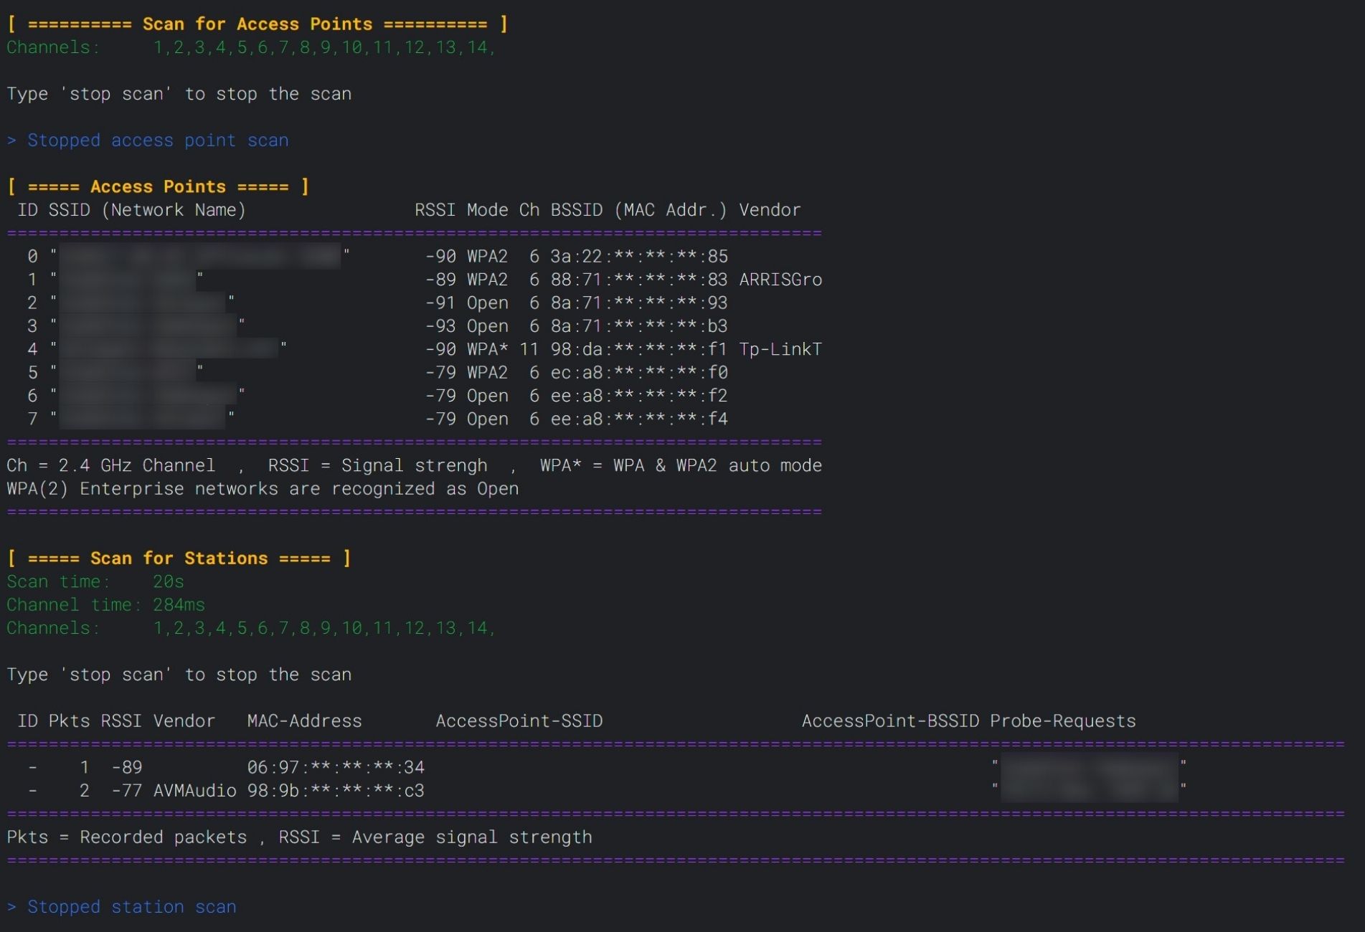Click MAC address ee:a8:**:**:**:f2
Image resolution: width=1365 pixels, height=932 pixels.
(639, 396)
